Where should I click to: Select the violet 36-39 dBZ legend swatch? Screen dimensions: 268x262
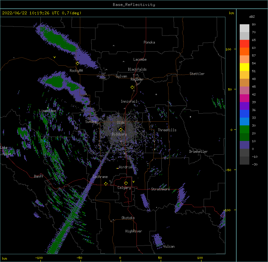(244, 106)
